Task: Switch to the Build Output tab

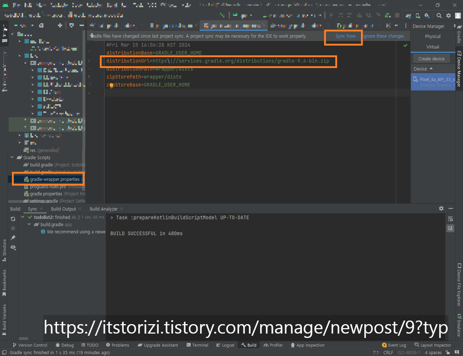Action: click(x=63, y=209)
